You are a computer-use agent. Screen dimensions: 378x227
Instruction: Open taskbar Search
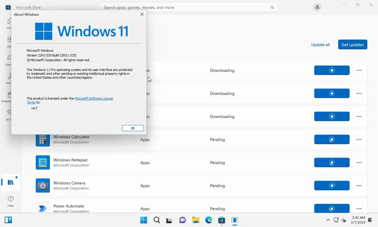157,220
